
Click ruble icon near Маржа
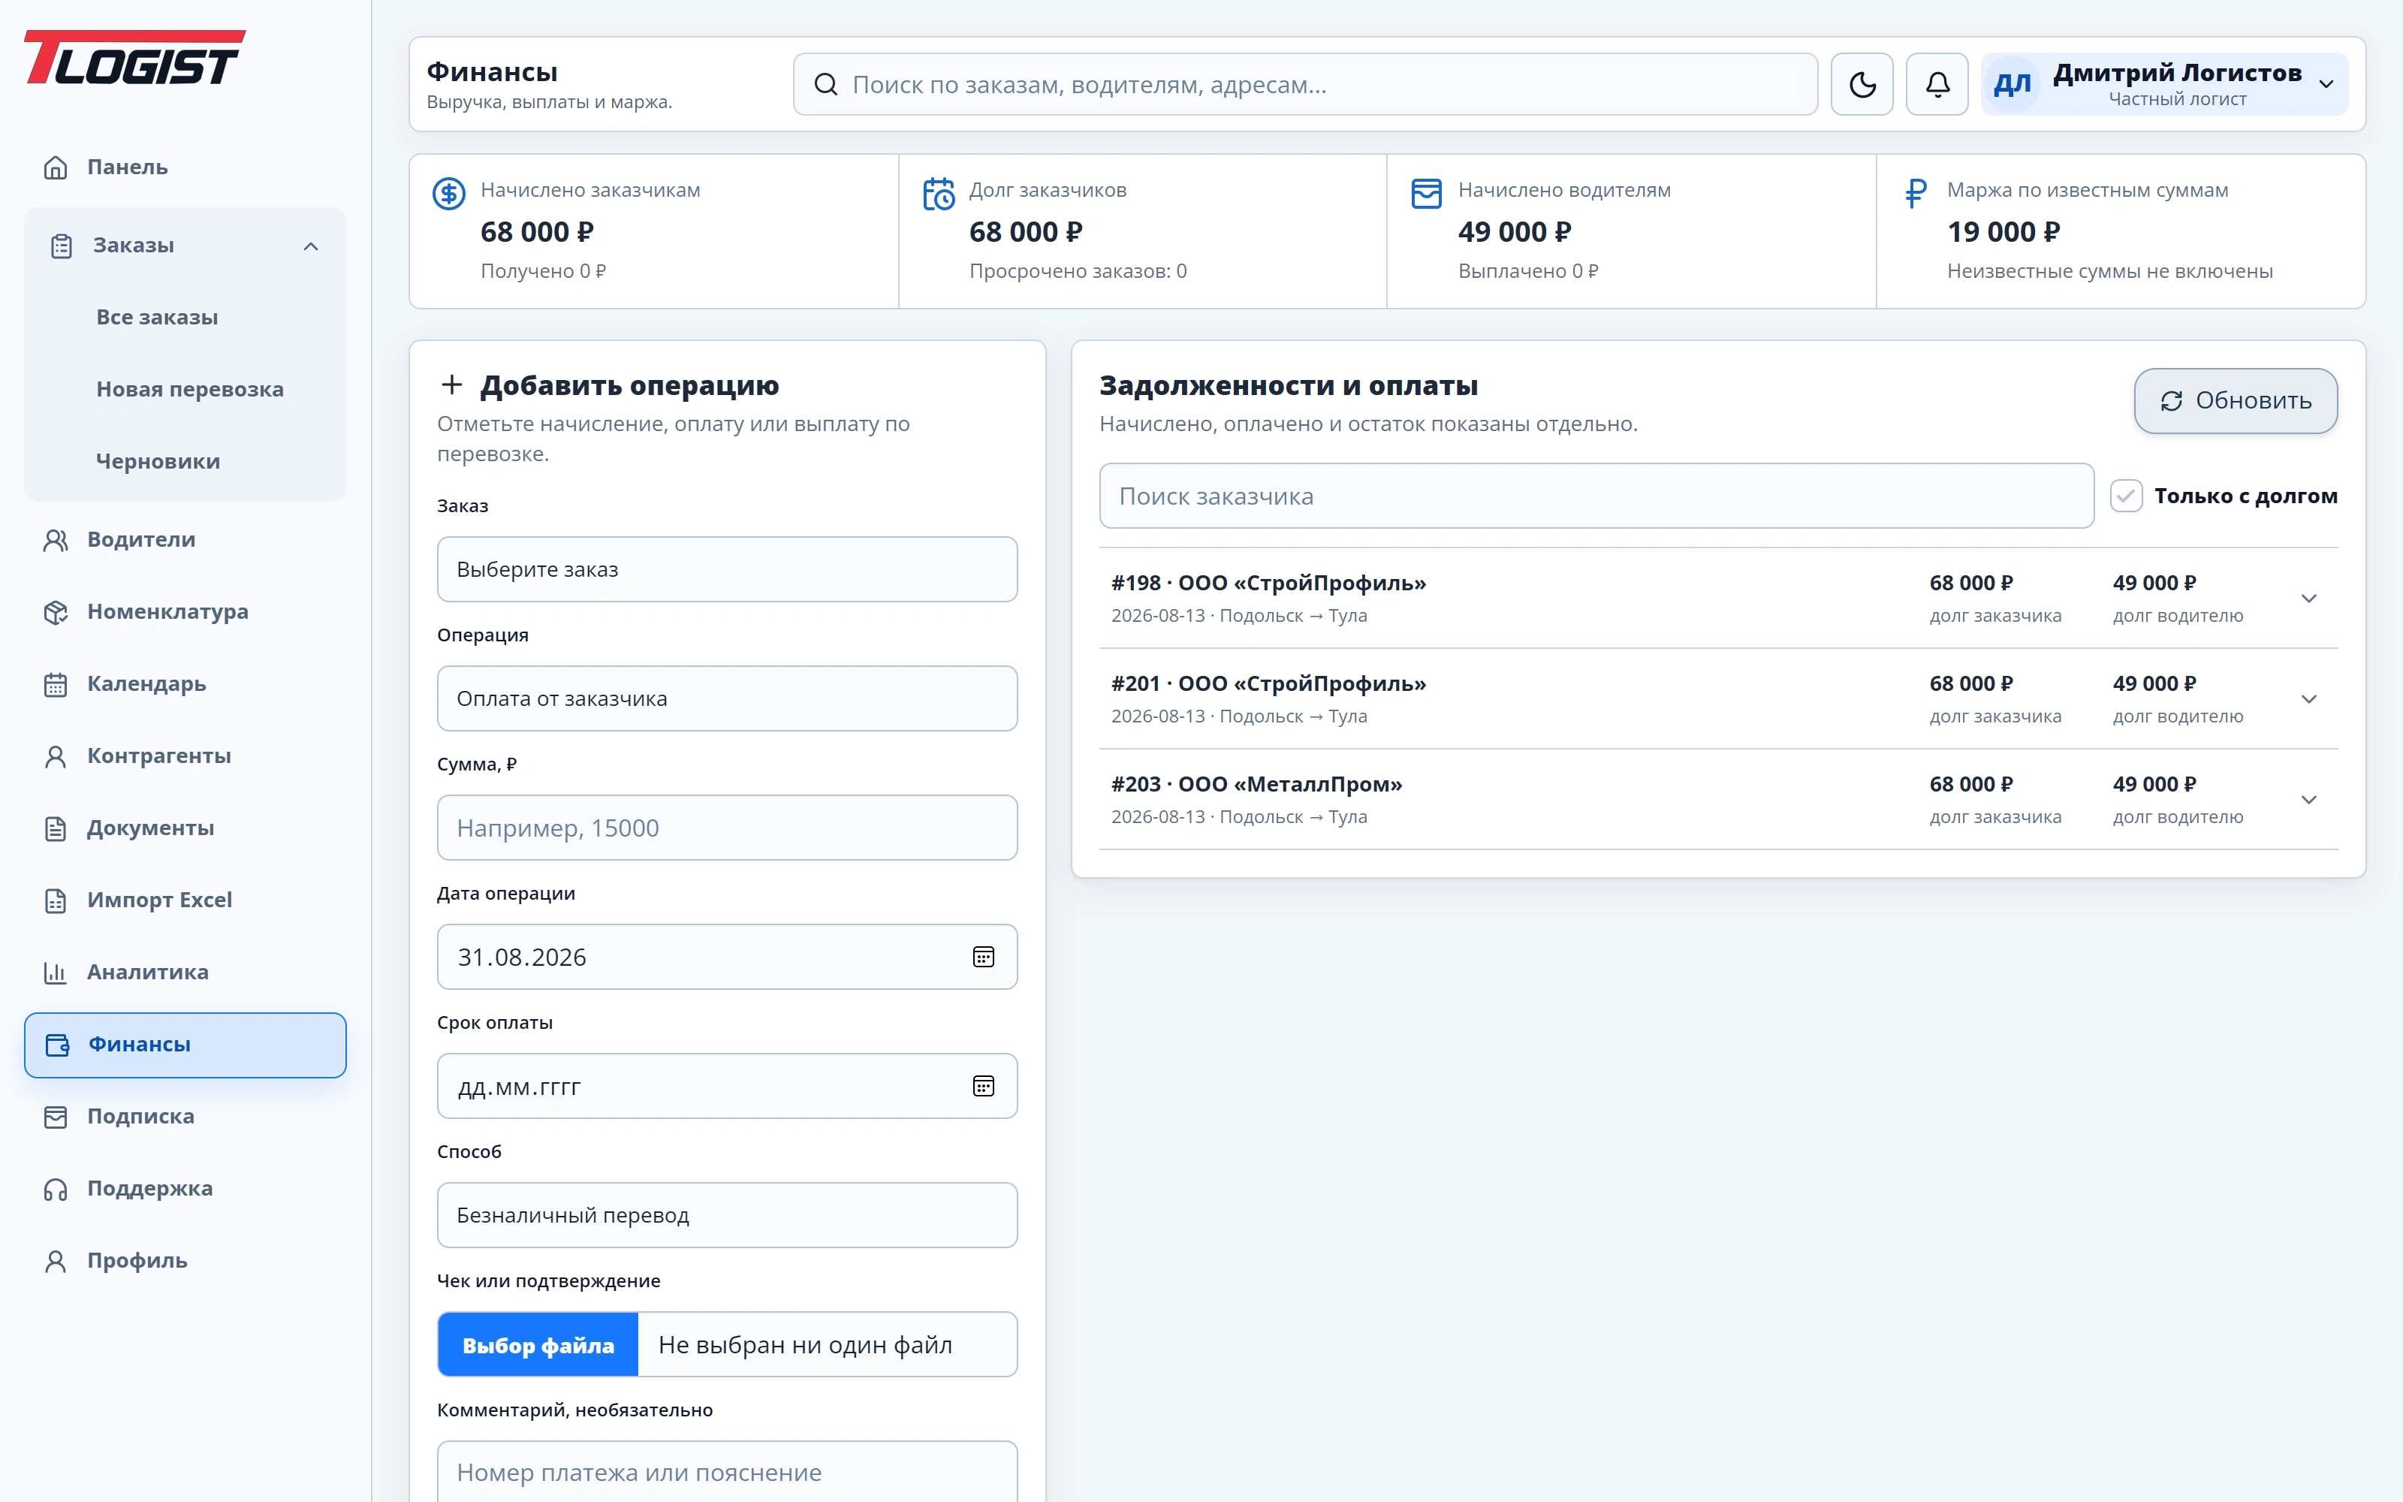[1916, 193]
